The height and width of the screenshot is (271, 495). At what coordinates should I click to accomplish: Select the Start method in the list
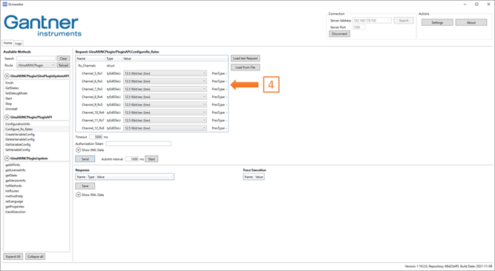pos(8,98)
